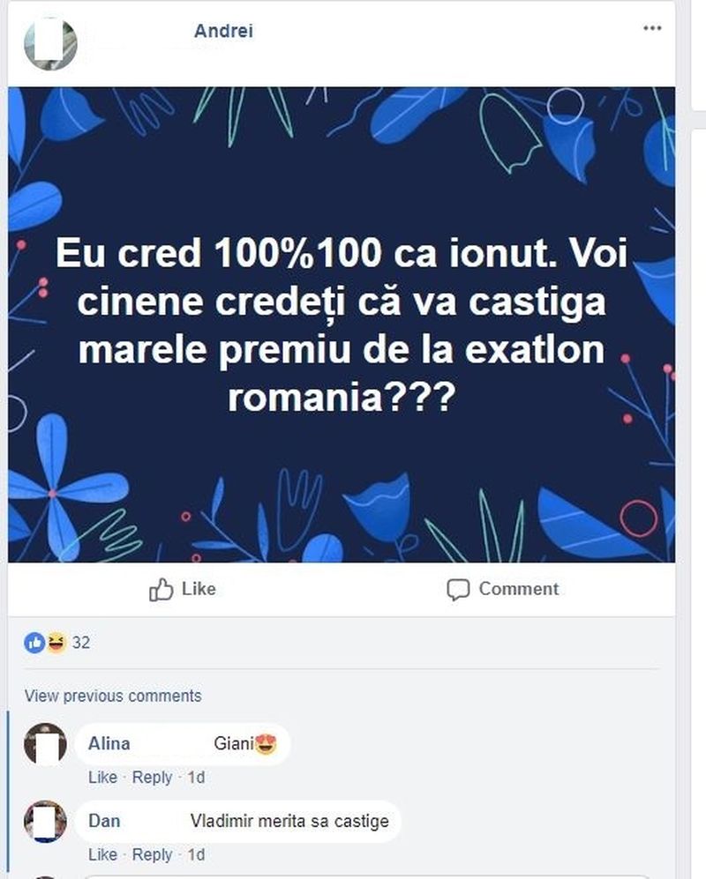Open the 32 reactions count list
The width and height of the screenshot is (706, 879).
[x=81, y=643]
